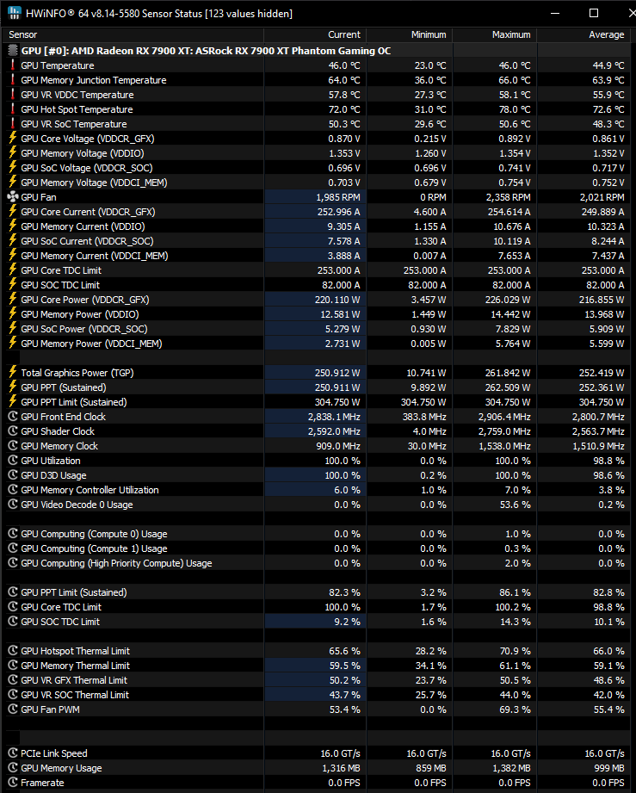Click clock icon beside GPU D3D Usage
This screenshot has width=636, height=793.
(x=13, y=475)
